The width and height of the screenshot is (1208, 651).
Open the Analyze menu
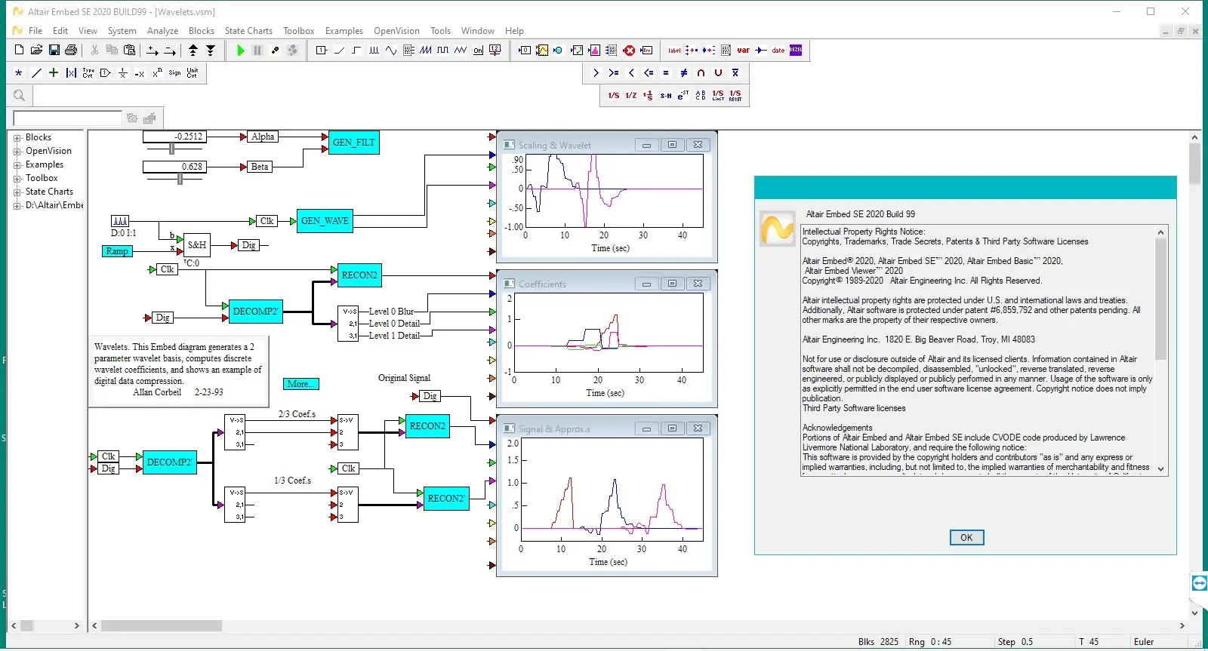coord(163,31)
